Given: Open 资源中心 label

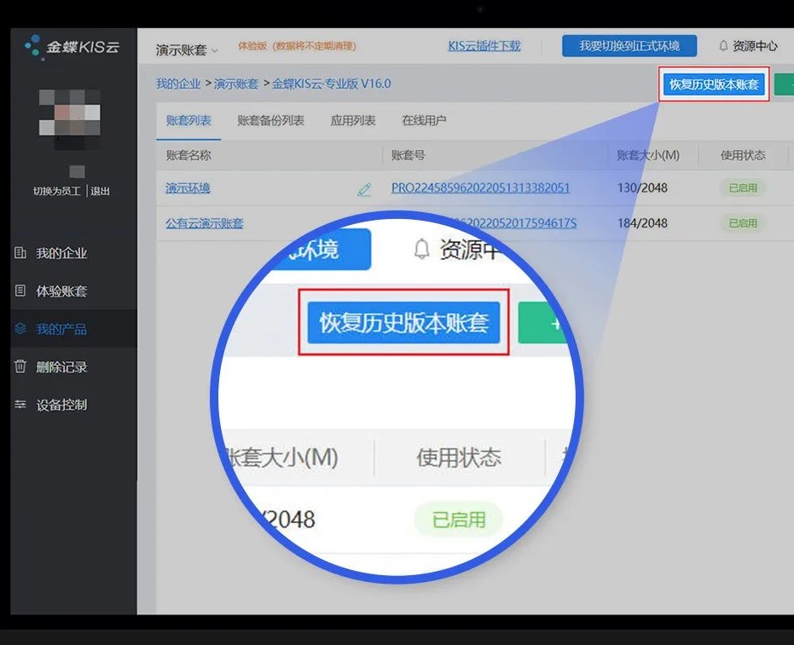Looking at the screenshot, I should click(755, 46).
